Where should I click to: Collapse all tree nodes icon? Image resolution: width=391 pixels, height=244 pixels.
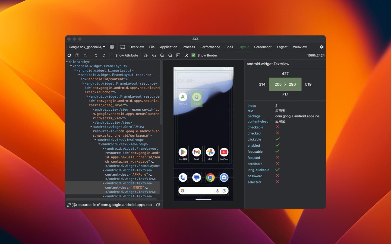(x=104, y=55)
